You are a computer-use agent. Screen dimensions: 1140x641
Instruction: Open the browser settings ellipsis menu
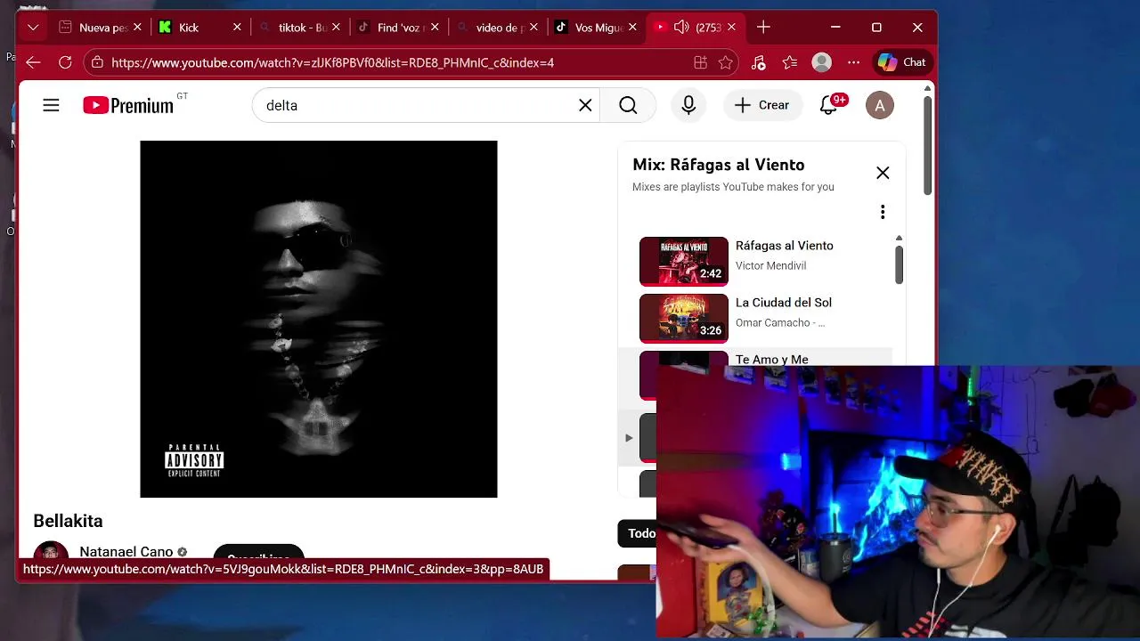(854, 62)
